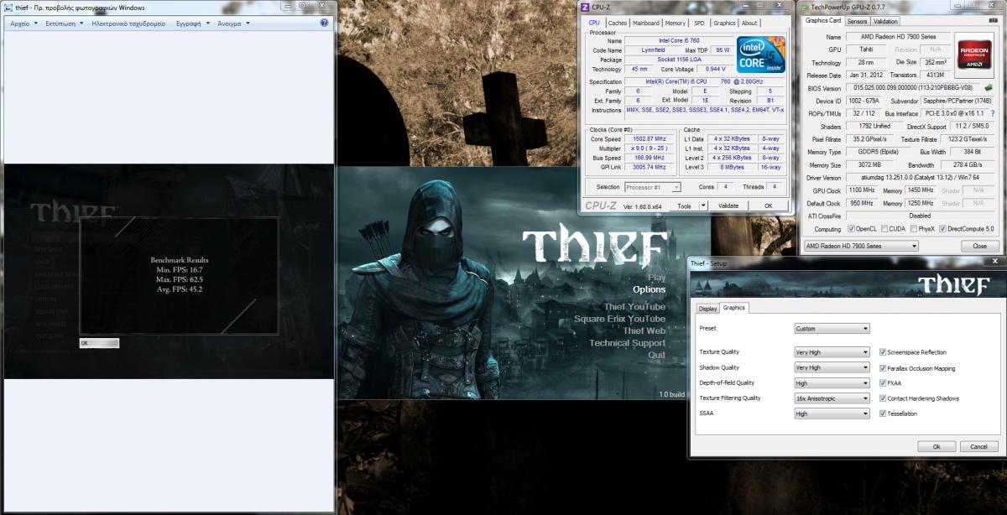This screenshot has width=1007, height=515.
Task: Expand the CPU-Z Tools dropdown arrow
Action: coord(702,205)
